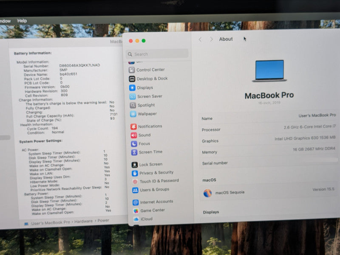Screen dimensions: 340x255
Task: Select the Internet Accounts icon
Action: coord(136,202)
